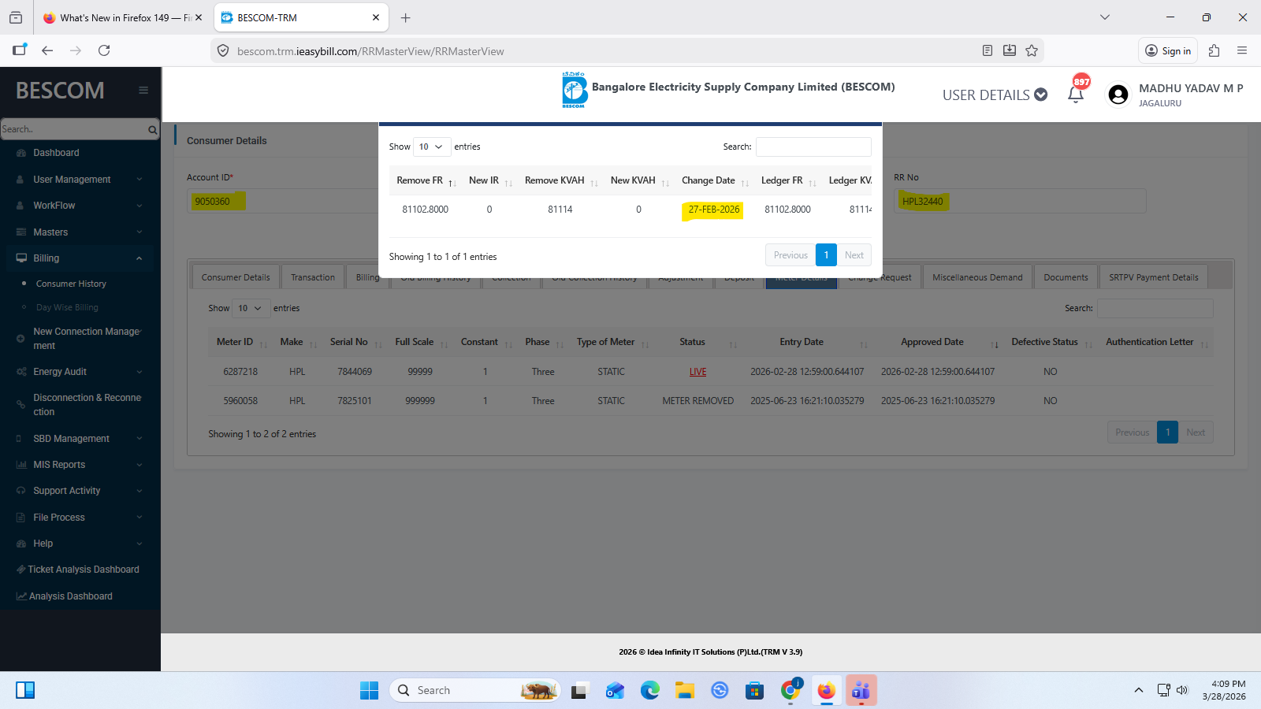Click Next in the modal pagination

tap(854, 255)
